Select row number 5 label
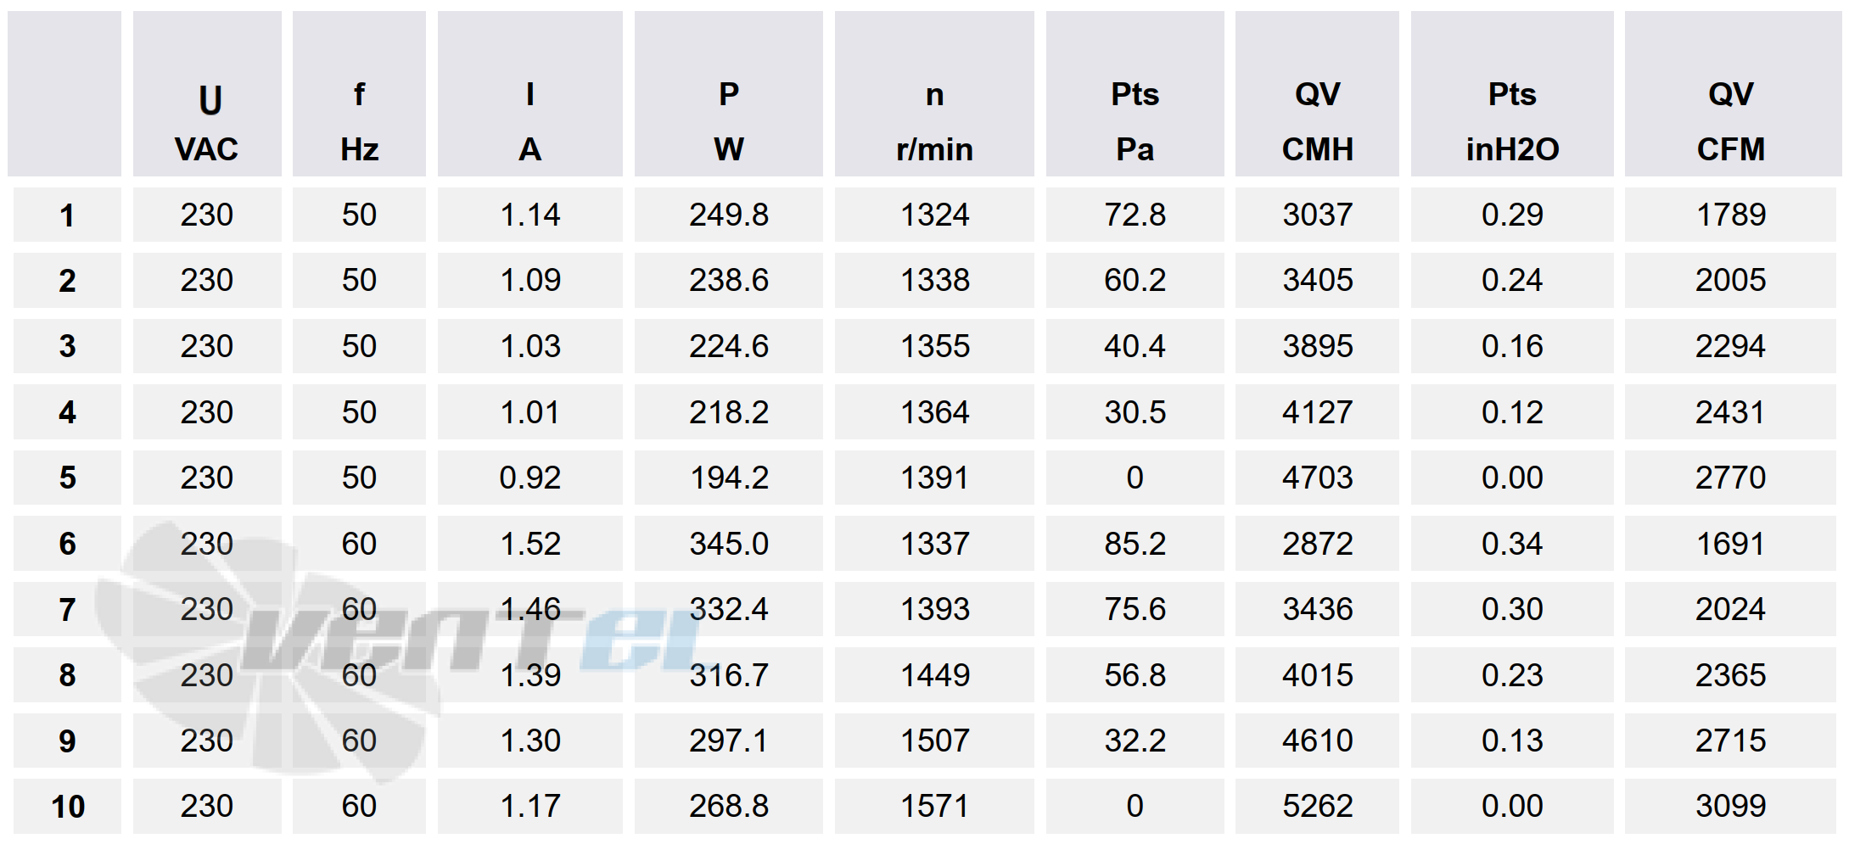 (67, 478)
